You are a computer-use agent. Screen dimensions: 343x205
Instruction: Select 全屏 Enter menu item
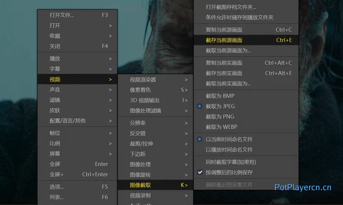77,164
